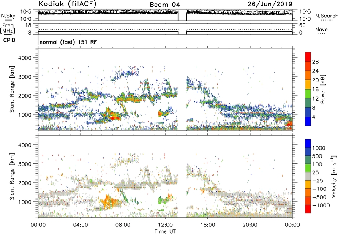This screenshot has width=338, height=234.
Task: Click the '08:00' time axis tick label
Action: click(x=123, y=225)
